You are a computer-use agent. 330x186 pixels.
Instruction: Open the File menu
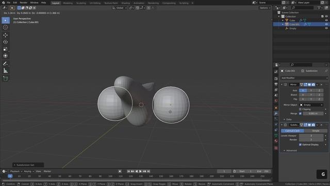(8, 3)
